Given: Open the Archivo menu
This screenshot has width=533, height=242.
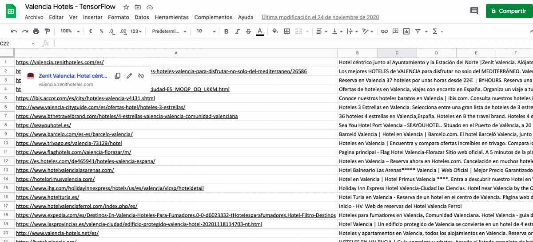Looking at the screenshot, I should pos(34,17).
